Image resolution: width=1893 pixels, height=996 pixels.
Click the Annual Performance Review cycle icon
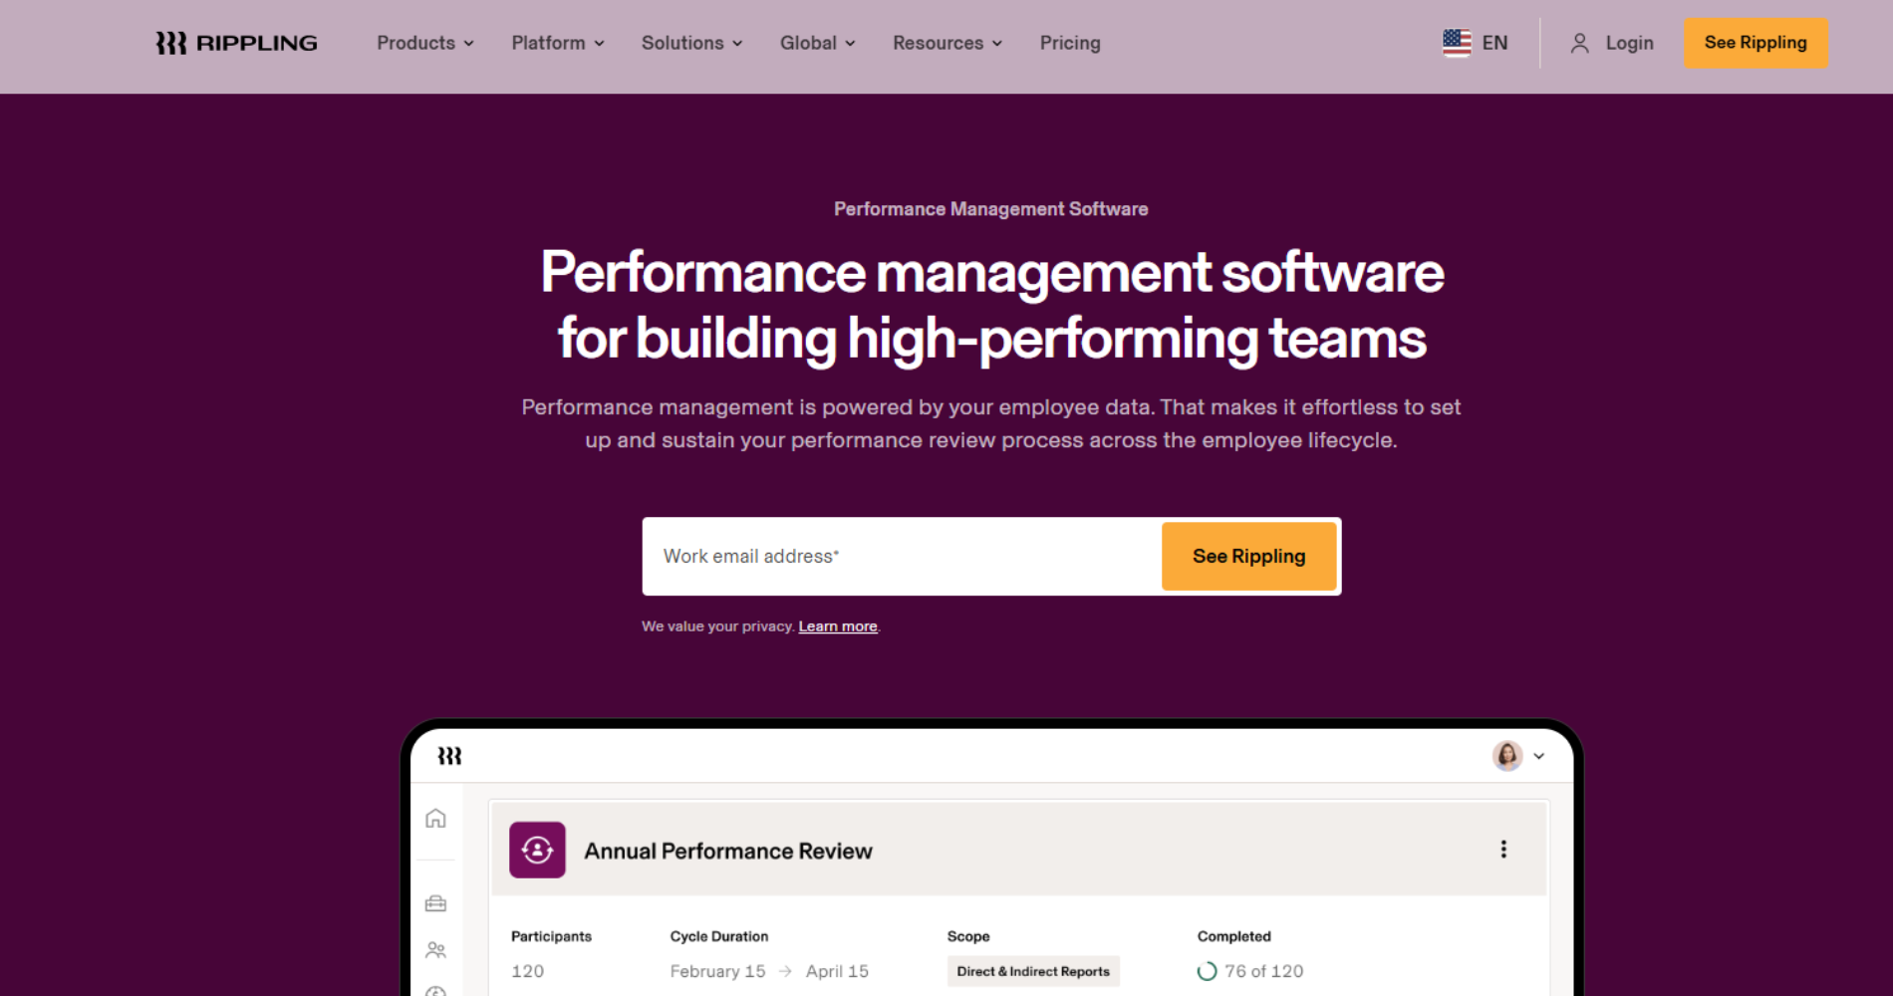tap(537, 850)
